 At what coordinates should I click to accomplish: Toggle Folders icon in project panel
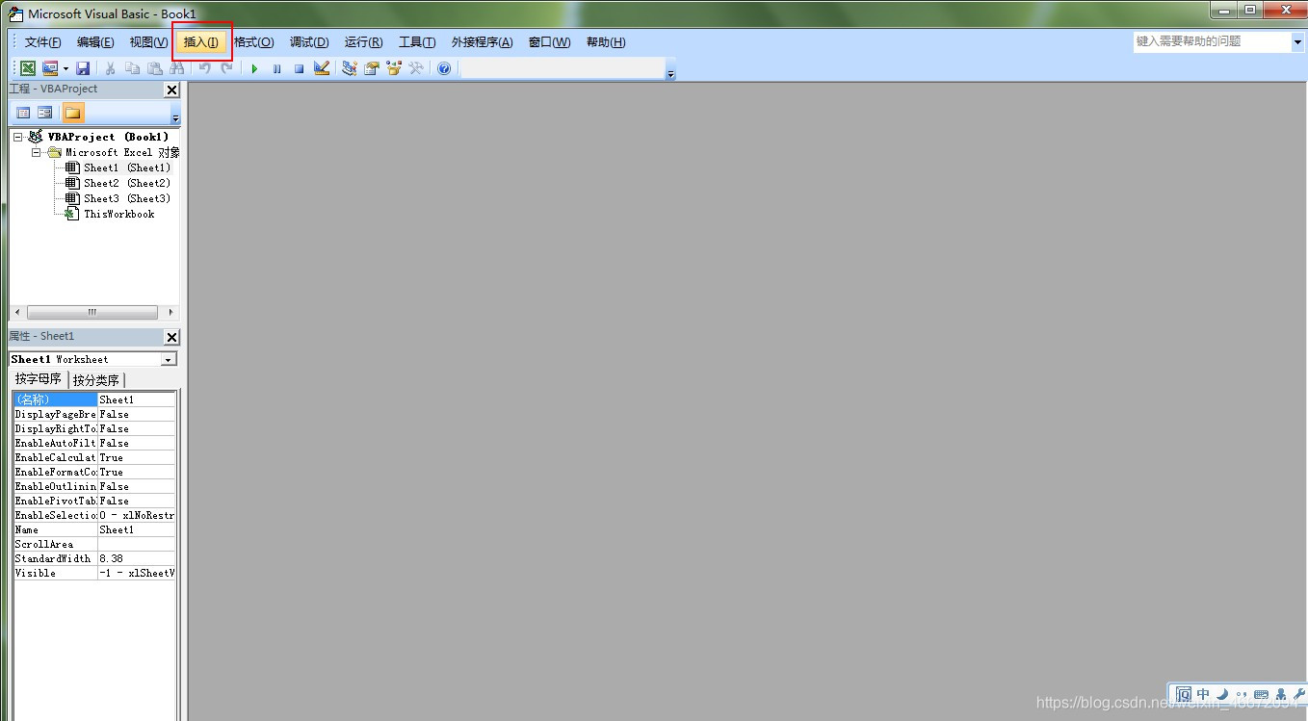[72, 113]
